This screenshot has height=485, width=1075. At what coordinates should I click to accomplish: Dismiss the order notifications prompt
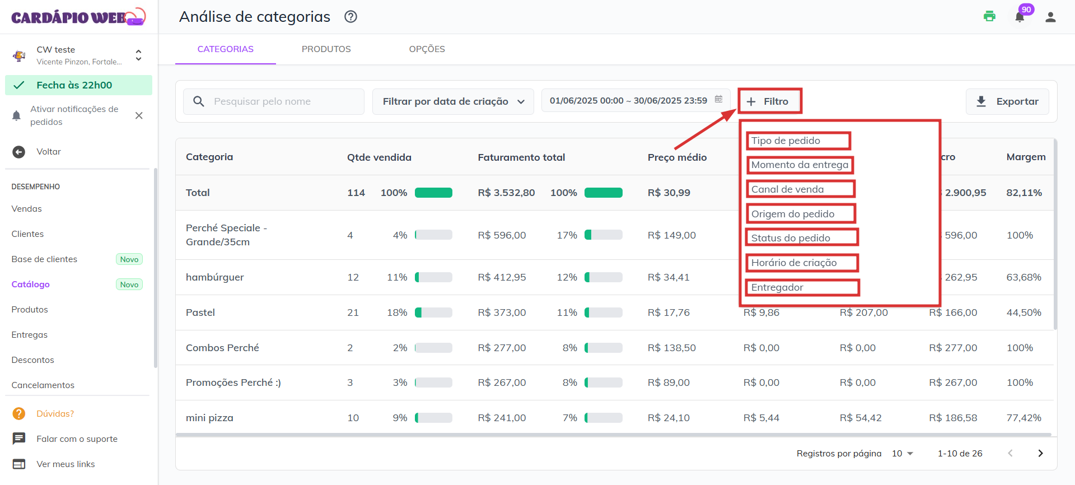139,115
